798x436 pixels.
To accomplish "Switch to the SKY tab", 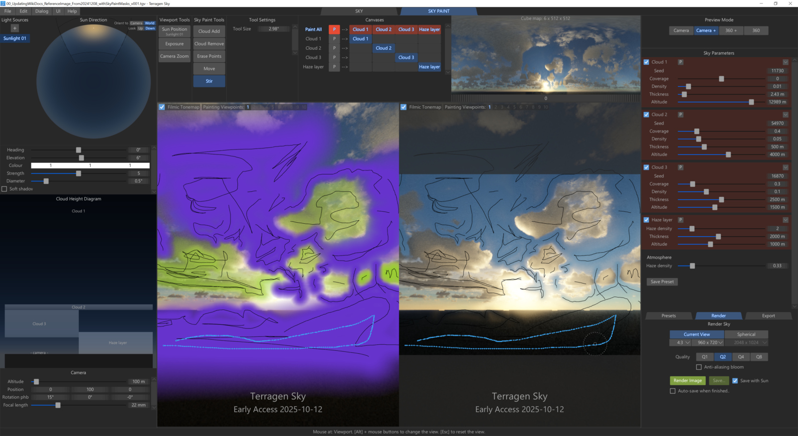I will pyautogui.click(x=359, y=11).
